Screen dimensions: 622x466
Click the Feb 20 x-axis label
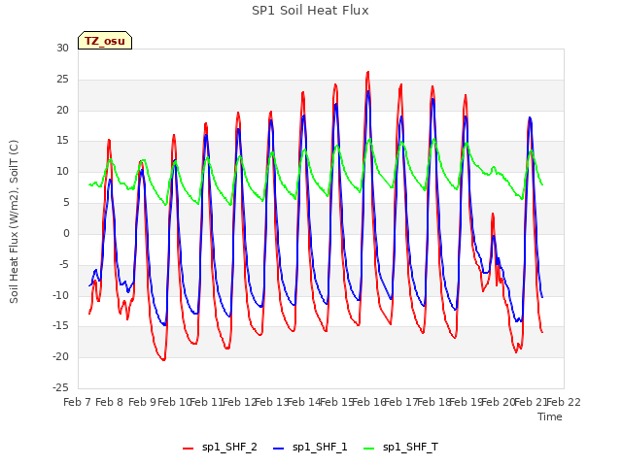click(x=499, y=402)
